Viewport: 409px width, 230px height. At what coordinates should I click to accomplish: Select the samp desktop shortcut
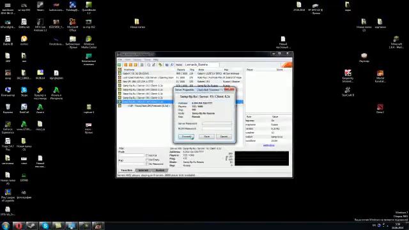coord(8,75)
